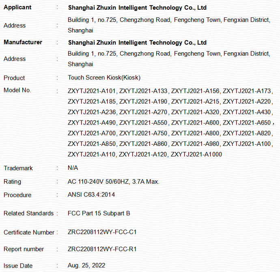Select model ZXYTJ2021-A173
This screenshot has height=272, width=280.
(247, 91)
